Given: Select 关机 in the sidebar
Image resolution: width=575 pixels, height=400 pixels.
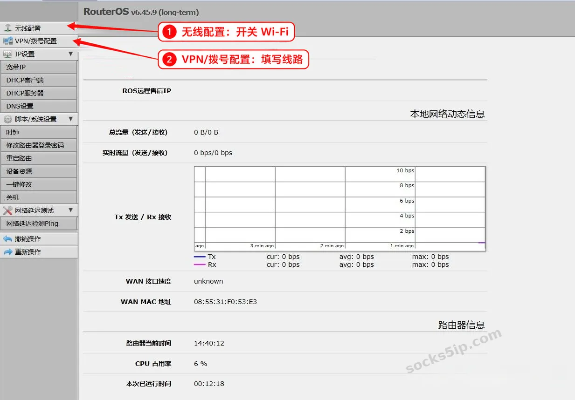Looking at the screenshot, I should 39,197.
